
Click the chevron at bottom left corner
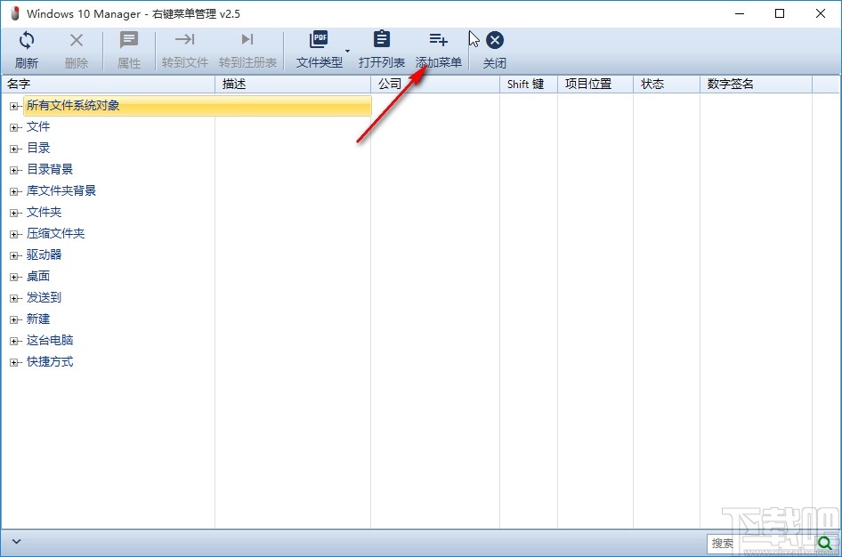pos(16,541)
